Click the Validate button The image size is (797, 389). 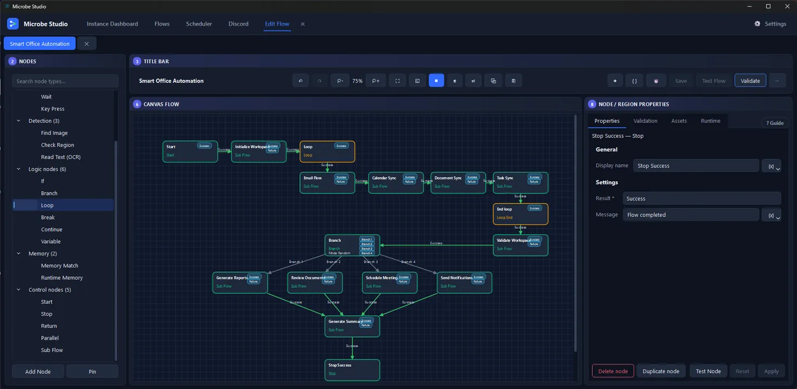pos(750,81)
